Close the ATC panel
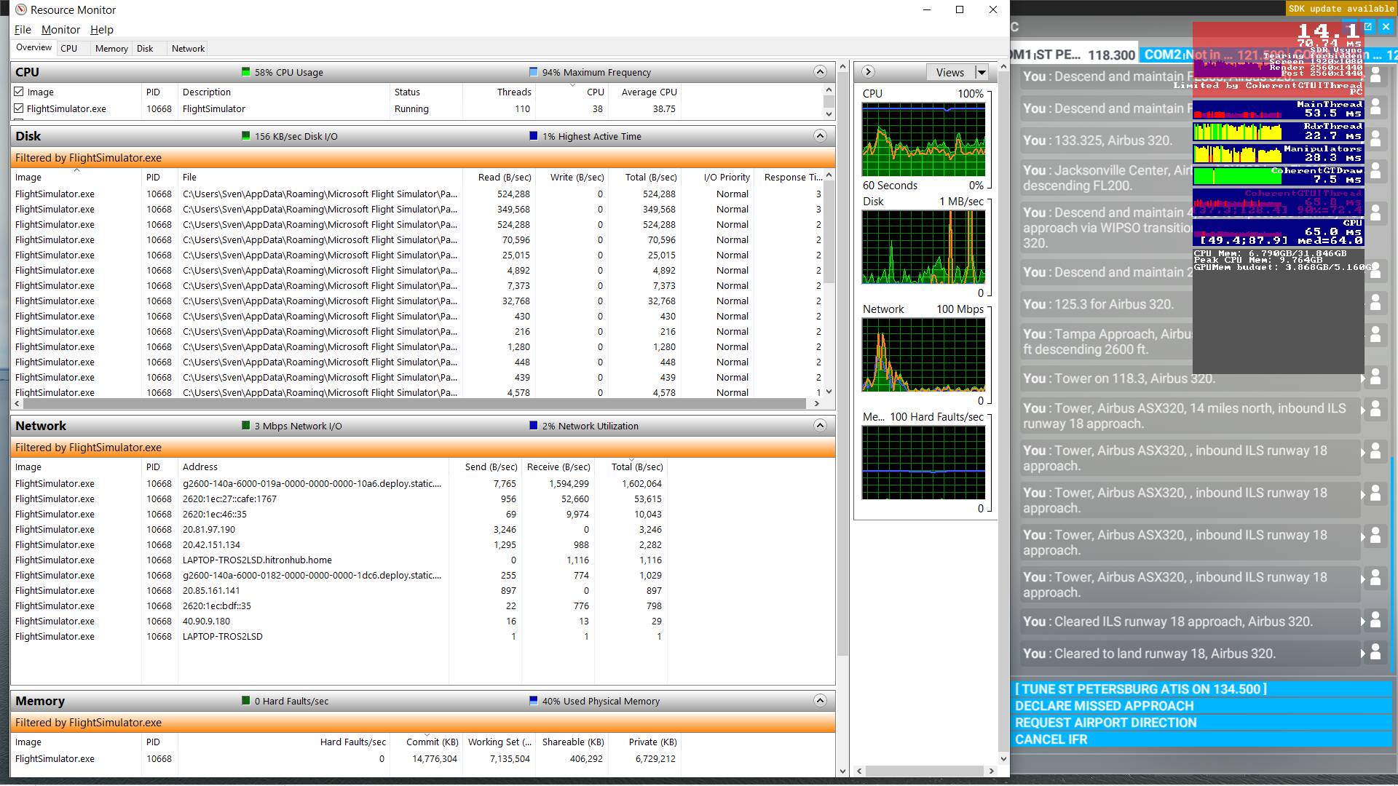1398x786 pixels. coord(1386,27)
